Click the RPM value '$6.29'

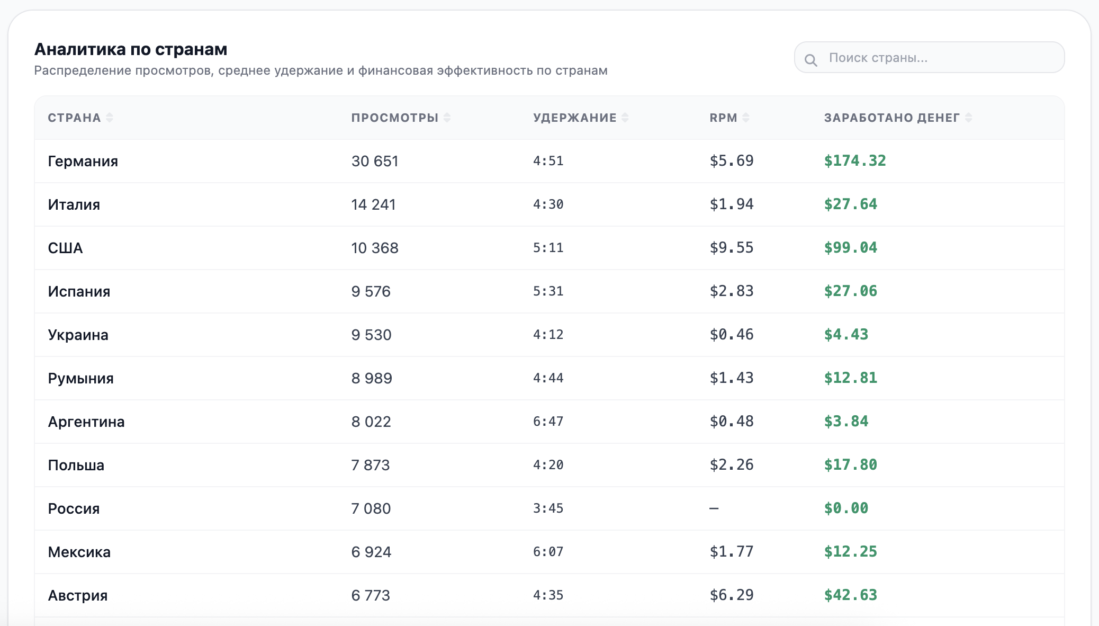(x=732, y=595)
